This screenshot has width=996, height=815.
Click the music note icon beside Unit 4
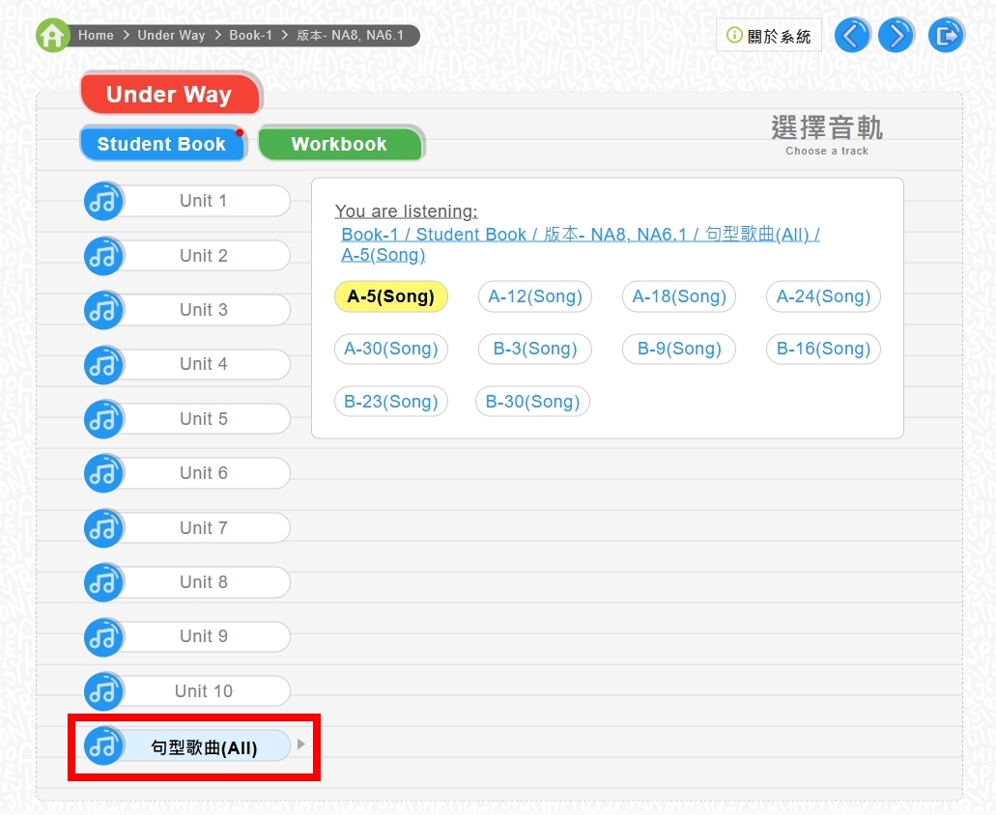(103, 364)
